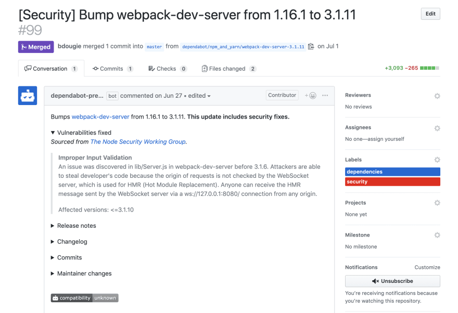This screenshot has width=458, height=313.
Task: Add a reaction with the smiley icon
Action: 311,95
